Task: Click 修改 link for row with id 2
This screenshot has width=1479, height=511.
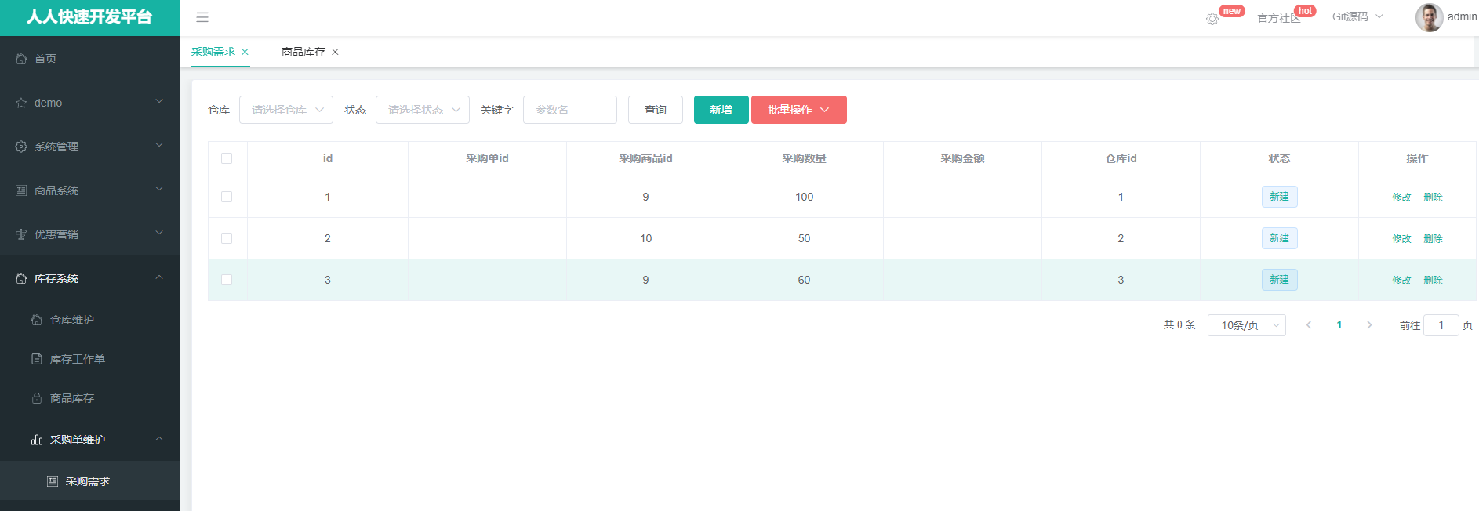Action: point(1401,239)
